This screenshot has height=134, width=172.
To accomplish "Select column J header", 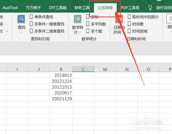I will [39, 69].
